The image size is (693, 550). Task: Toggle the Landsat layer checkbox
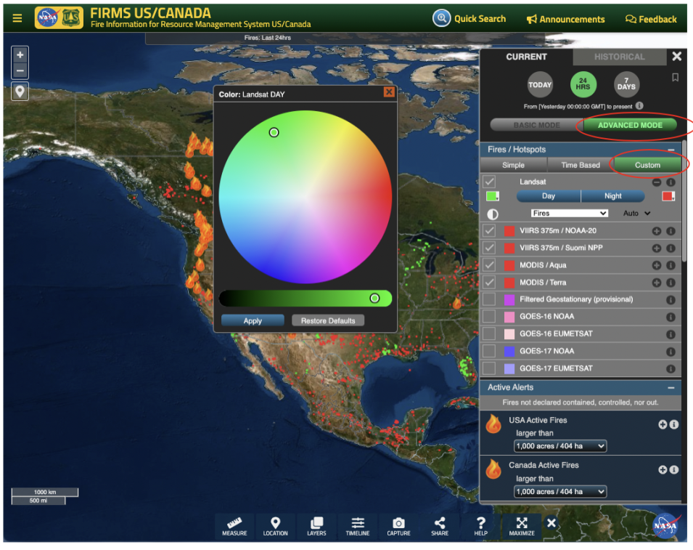489,182
